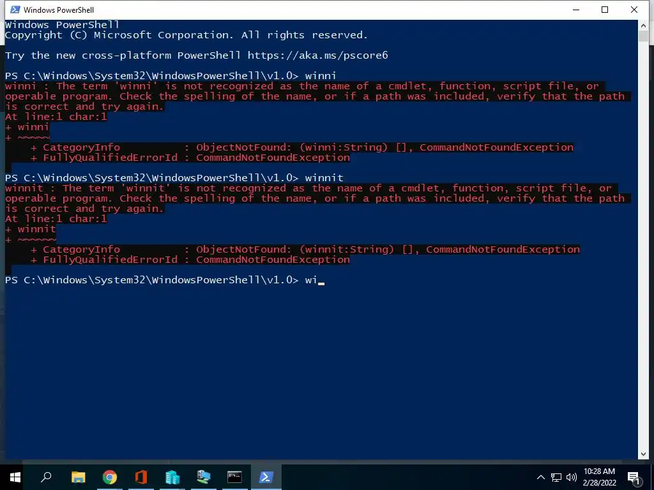654x490 pixels.
Task: Select the active PowerShell taskbar icon
Action: click(x=266, y=477)
